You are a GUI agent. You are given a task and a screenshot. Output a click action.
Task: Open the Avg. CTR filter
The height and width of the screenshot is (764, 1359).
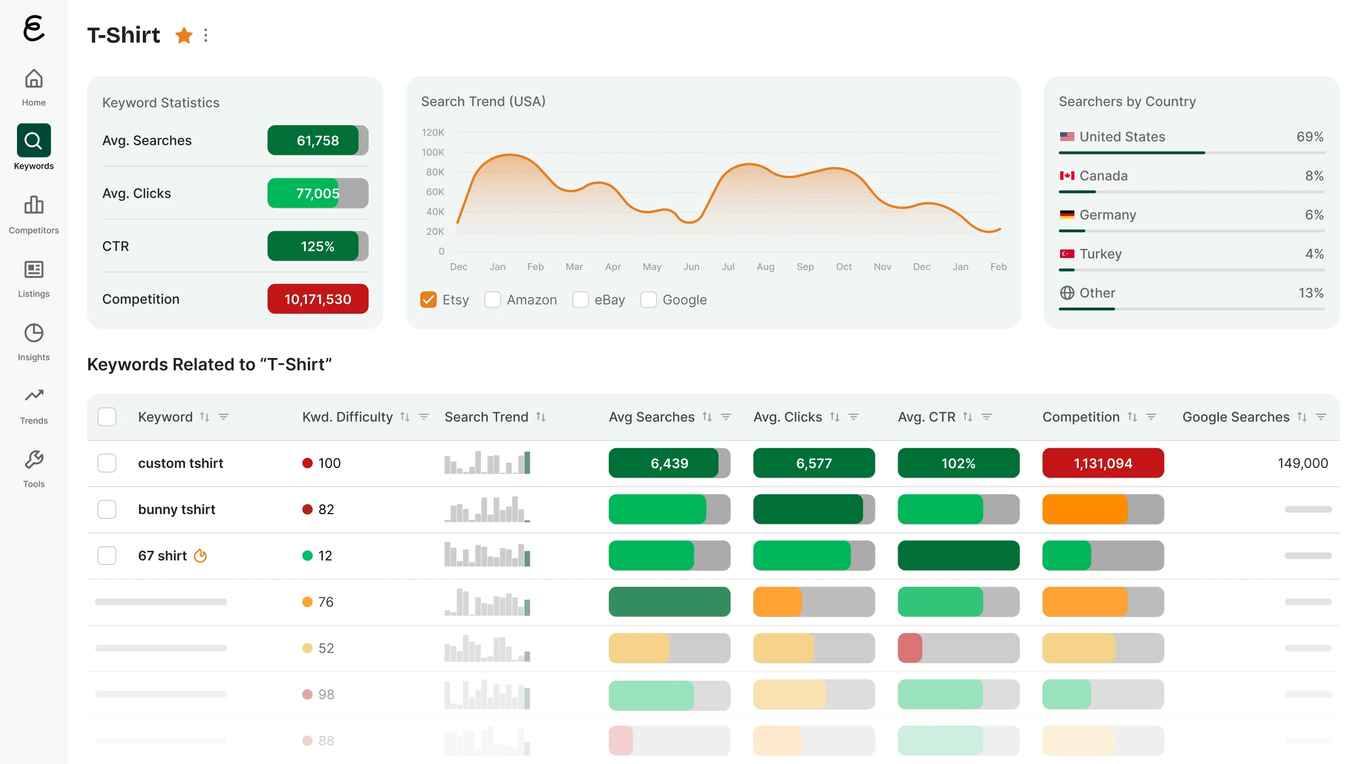986,417
